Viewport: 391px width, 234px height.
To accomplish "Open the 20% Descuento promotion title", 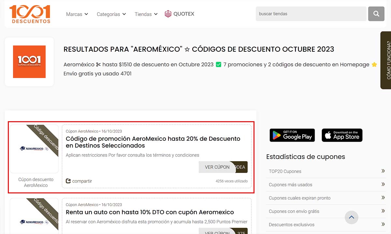I will [x=153, y=142].
